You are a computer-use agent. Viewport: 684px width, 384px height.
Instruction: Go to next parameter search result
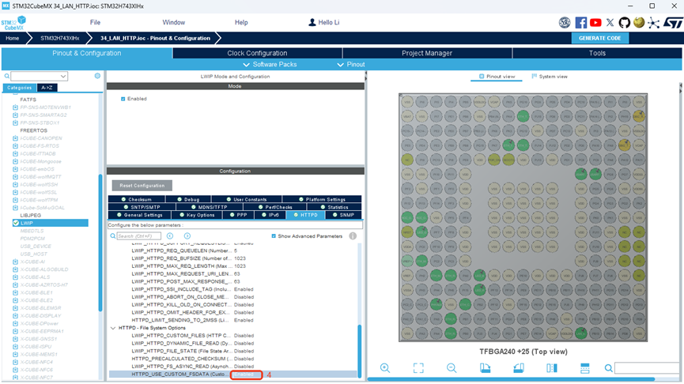pos(187,235)
